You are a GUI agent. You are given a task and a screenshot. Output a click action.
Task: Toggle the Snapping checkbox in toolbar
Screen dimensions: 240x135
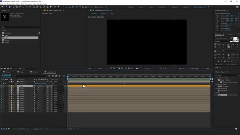pos(96,7)
